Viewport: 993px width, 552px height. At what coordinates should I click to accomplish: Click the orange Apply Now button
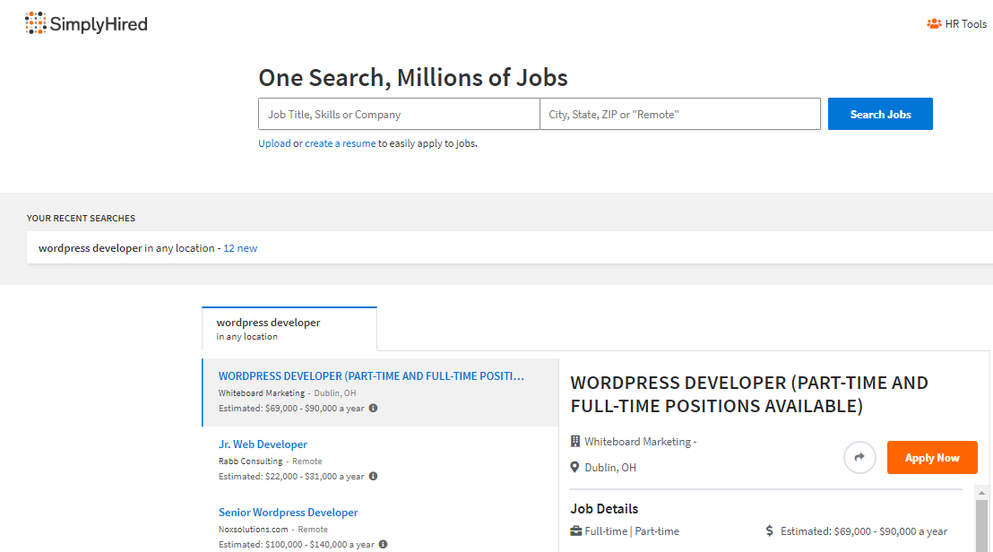pos(932,457)
